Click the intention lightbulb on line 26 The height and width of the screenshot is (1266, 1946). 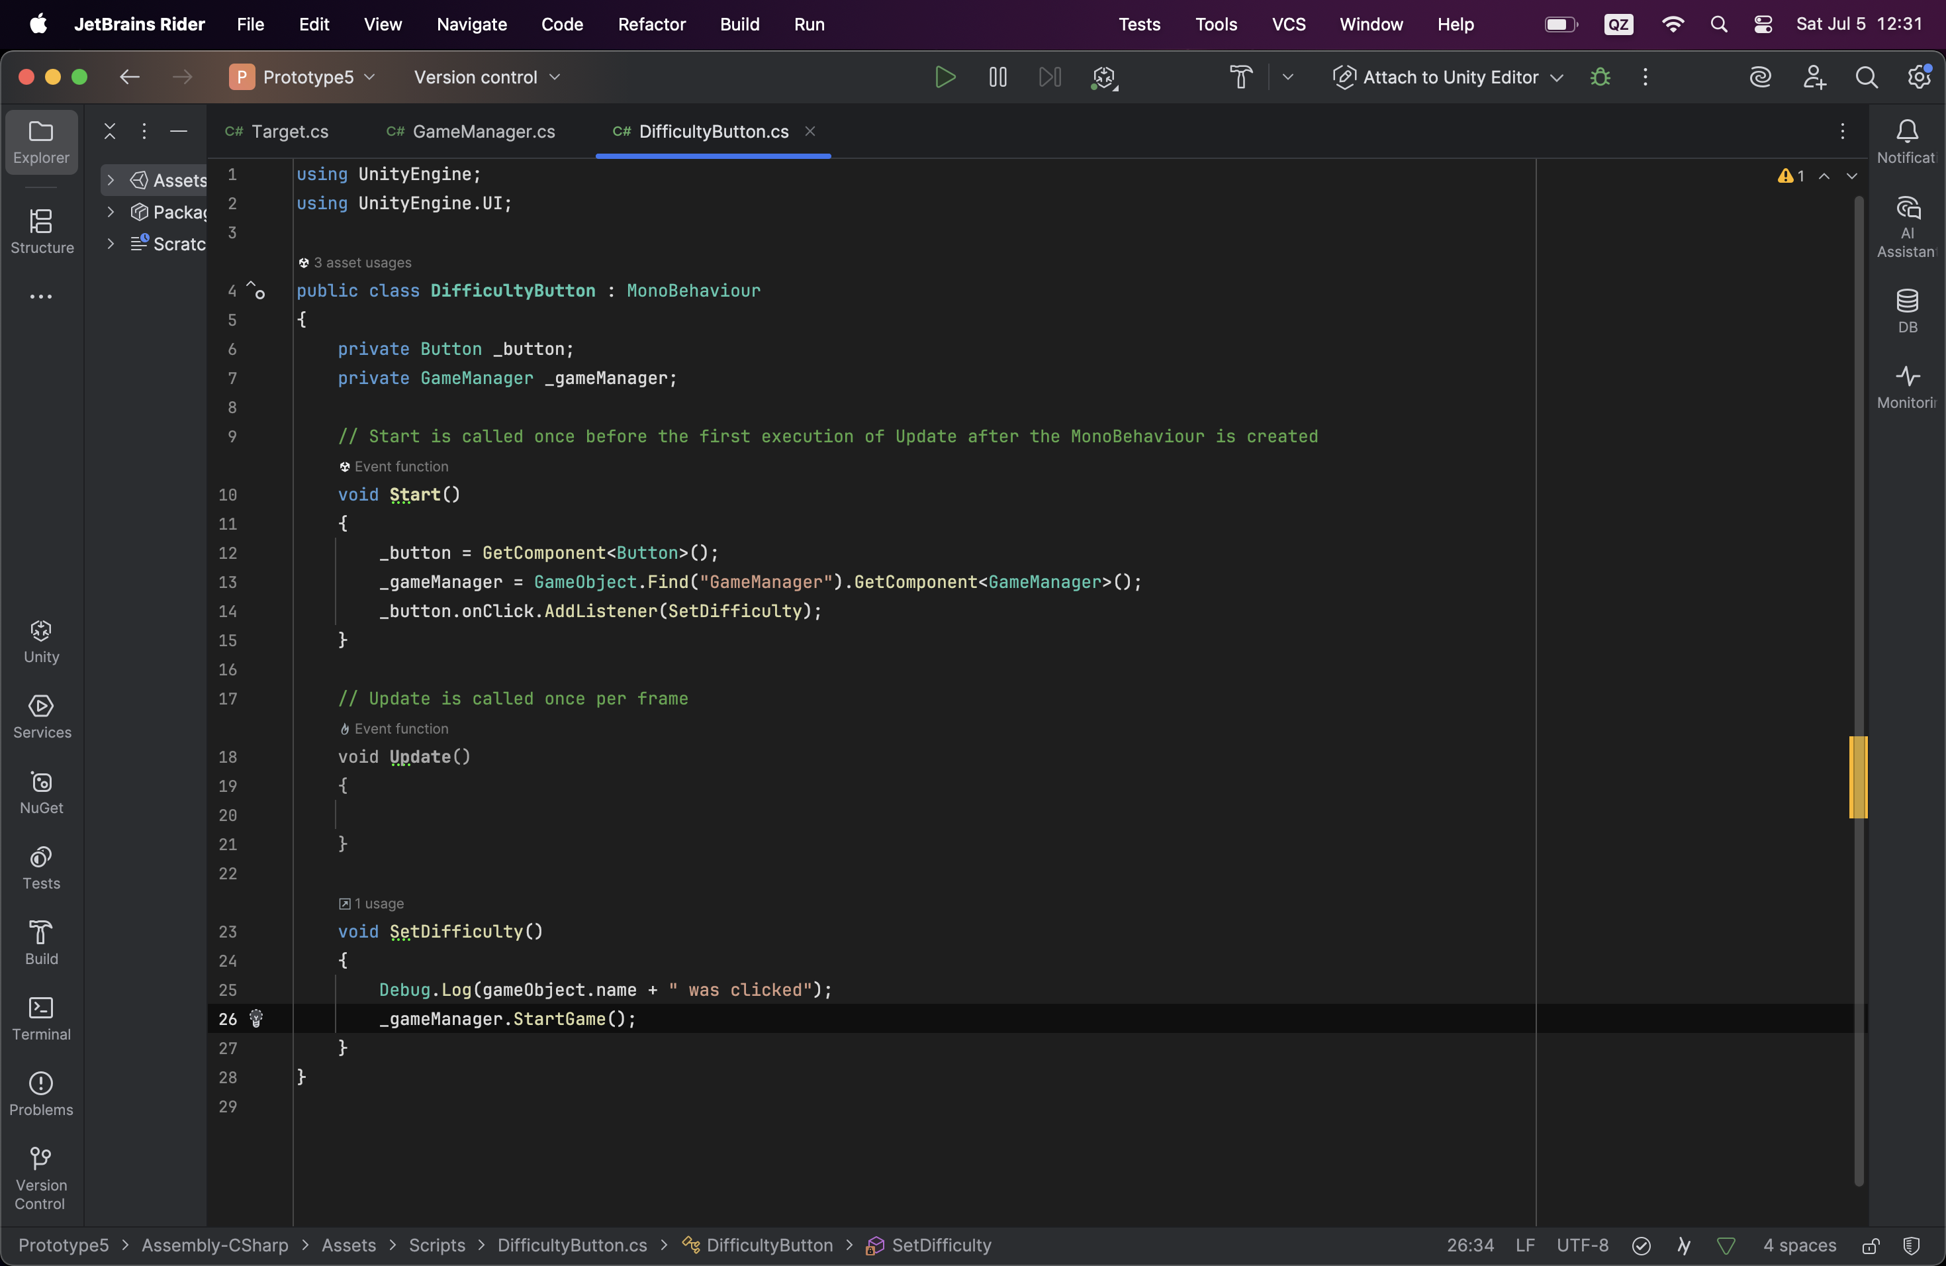tap(256, 1018)
